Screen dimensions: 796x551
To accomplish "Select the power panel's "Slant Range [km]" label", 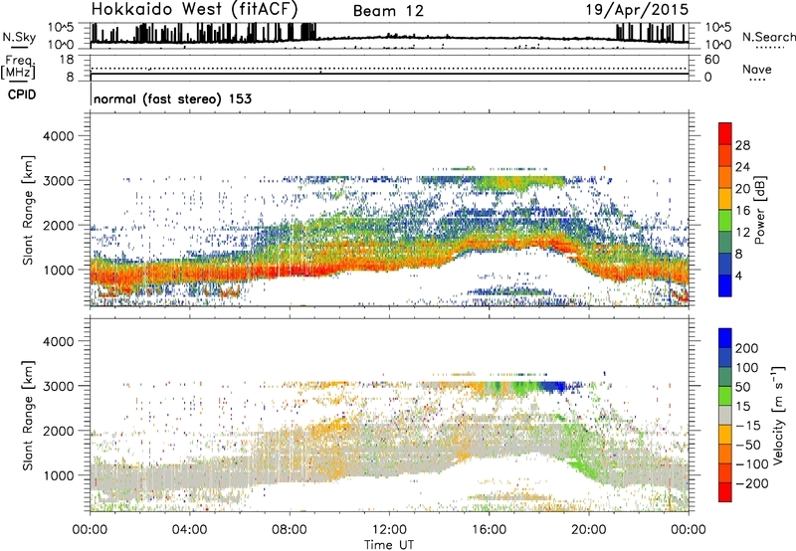I will [x=28, y=210].
